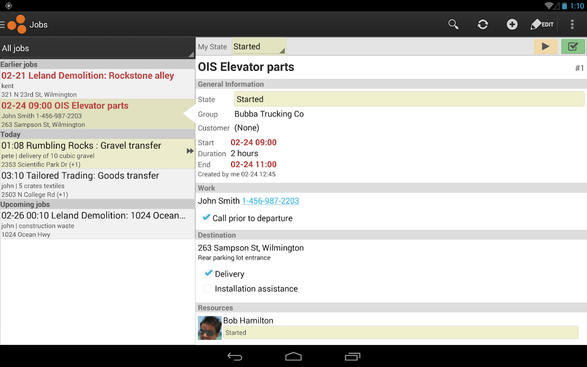Select the Tailored Trading: Goods transfer job

click(x=98, y=184)
